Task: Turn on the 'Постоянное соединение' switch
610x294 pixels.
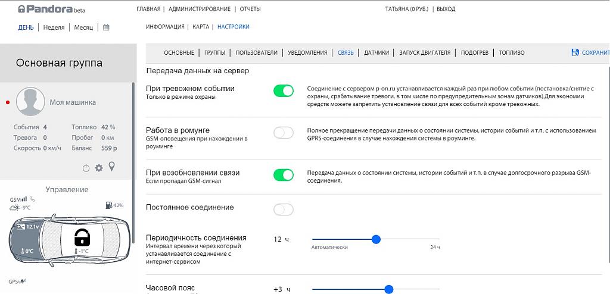Action: tap(284, 209)
